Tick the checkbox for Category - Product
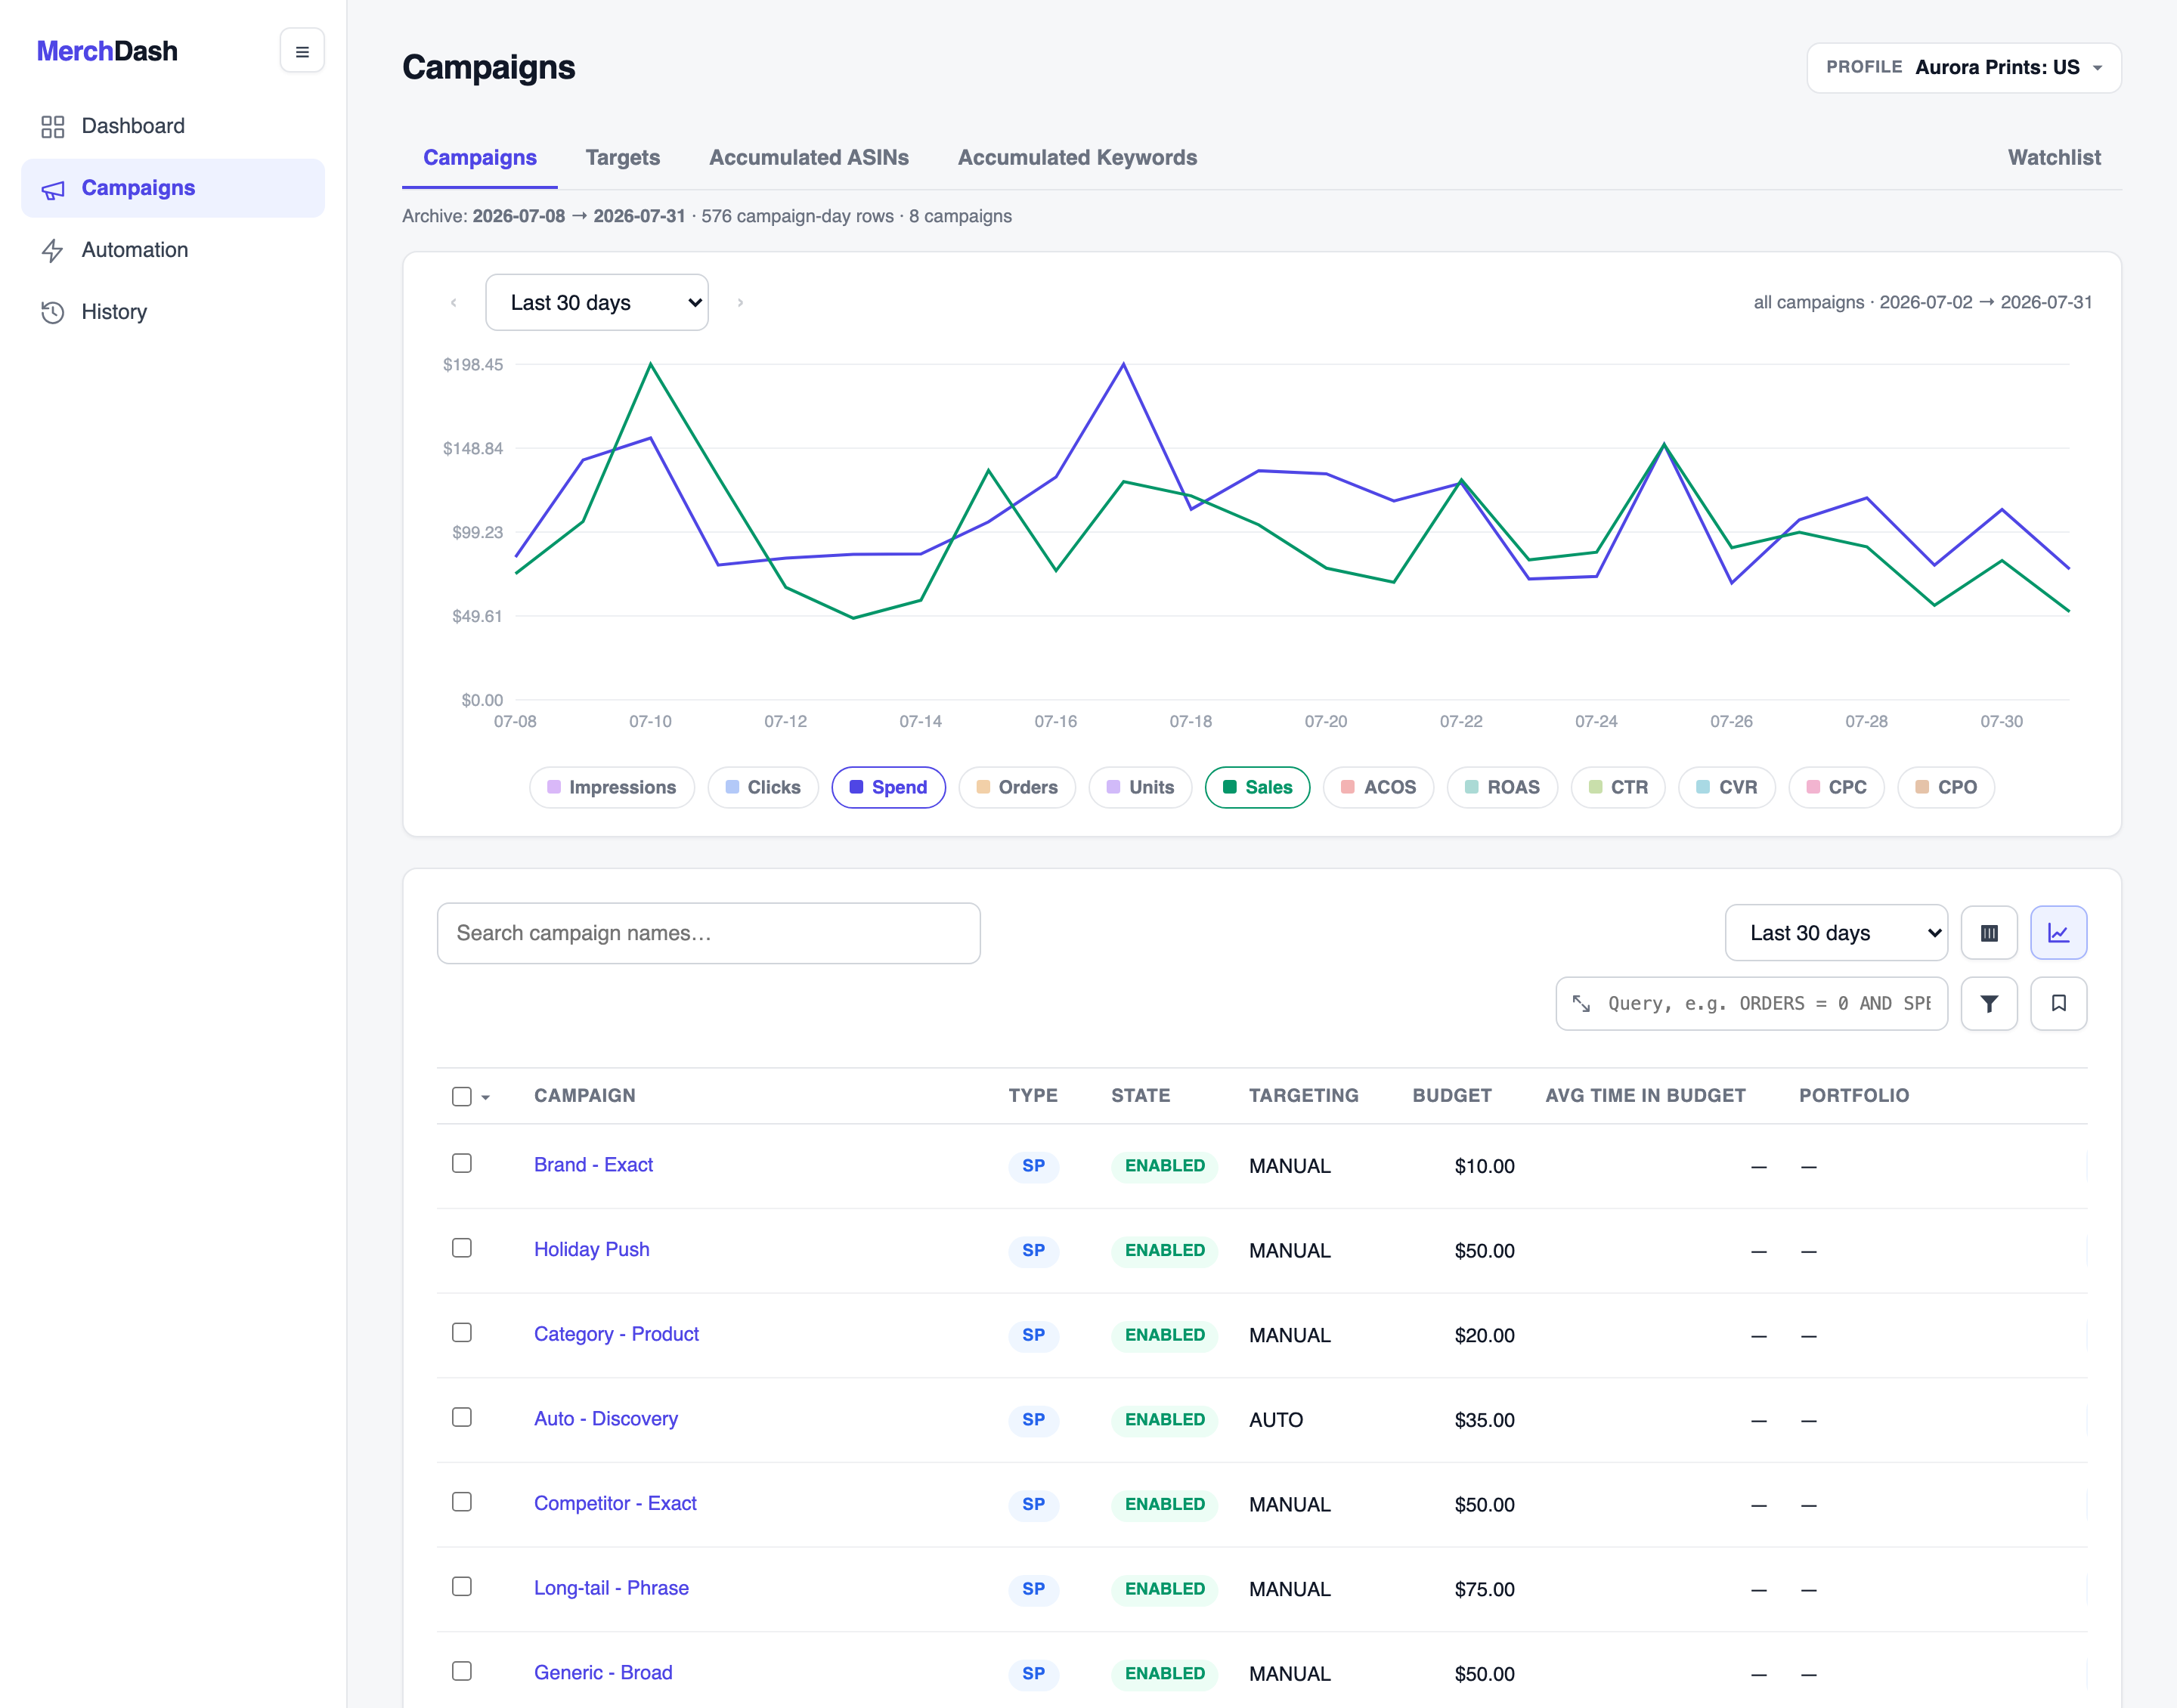 (x=462, y=1333)
